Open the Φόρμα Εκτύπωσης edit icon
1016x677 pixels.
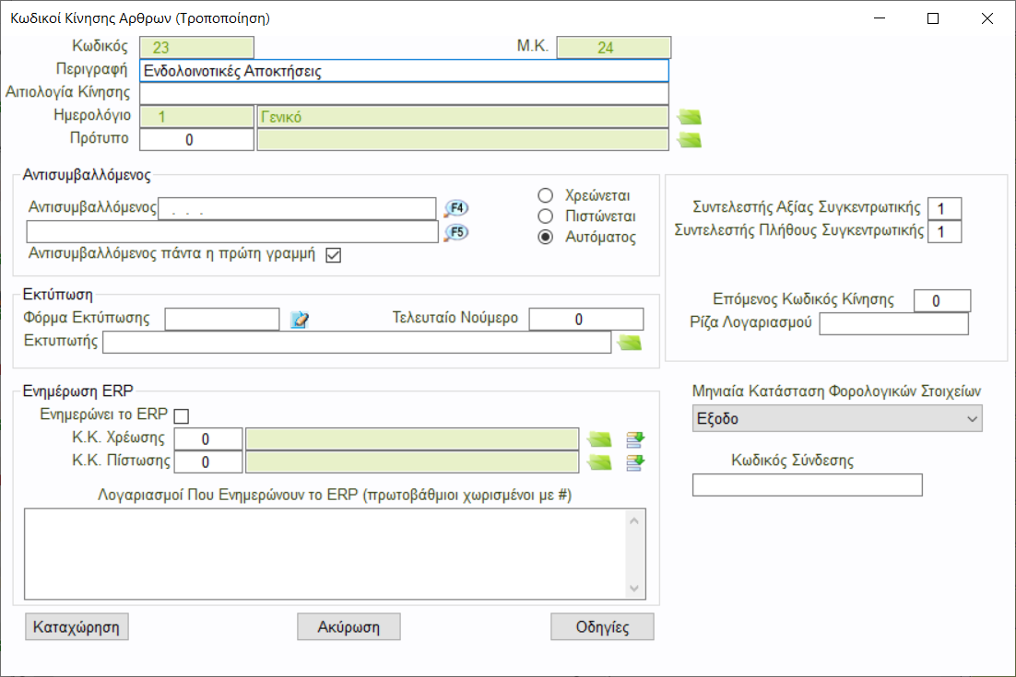(x=299, y=320)
